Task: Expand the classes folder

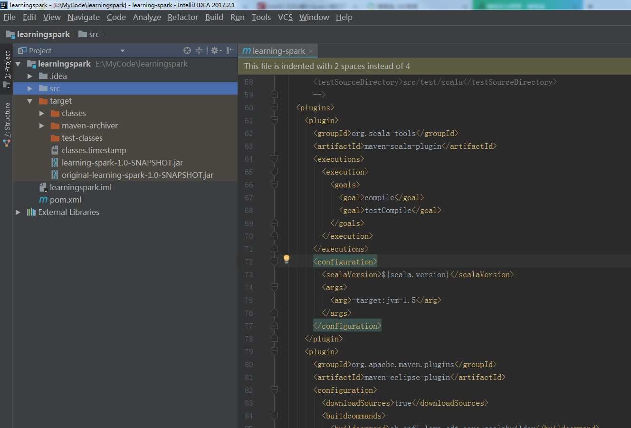Action: pyautogui.click(x=42, y=113)
